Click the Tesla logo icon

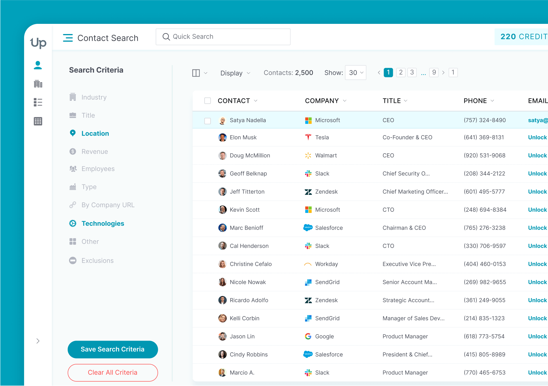308,137
